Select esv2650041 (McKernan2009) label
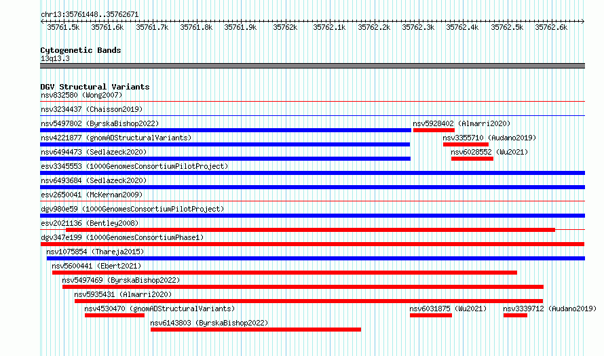The width and height of the screenshot is (604, 356). point(92,195)
